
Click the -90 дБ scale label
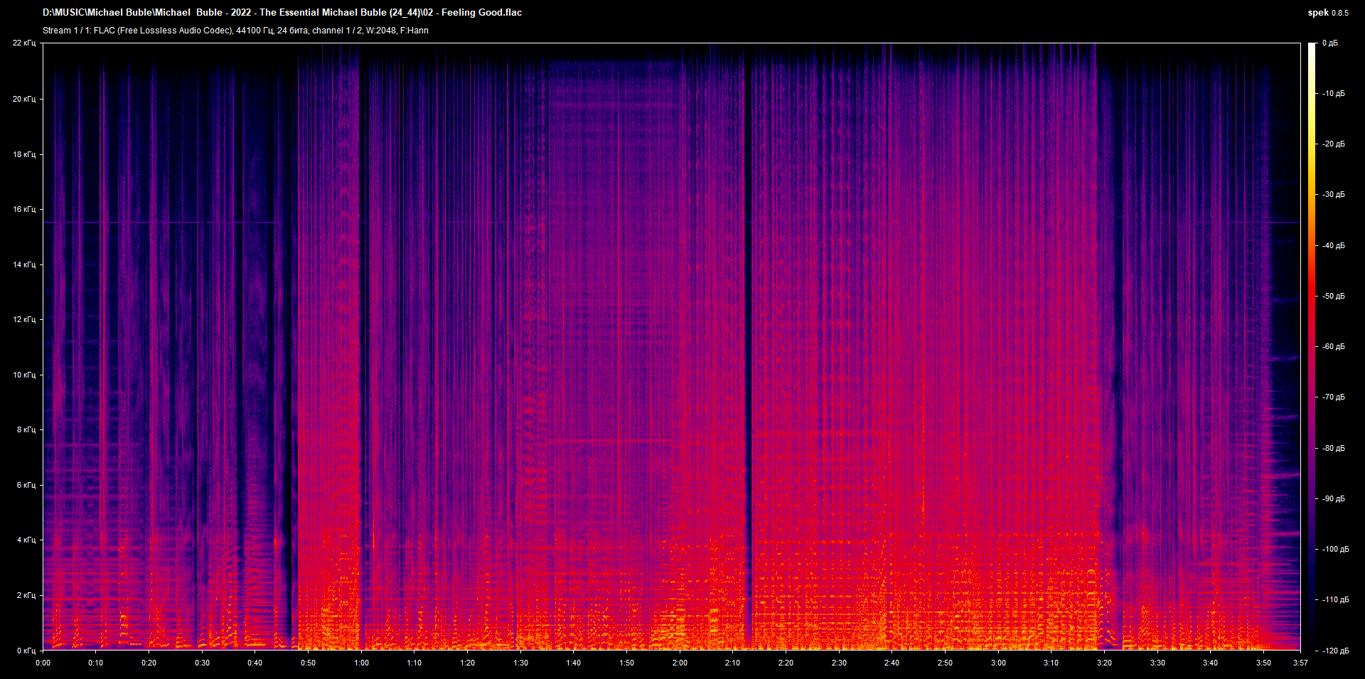tap(1333, 498)
